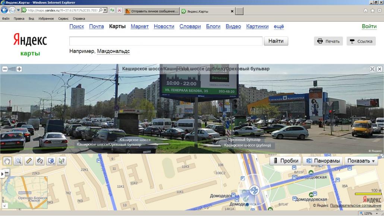Click the panorama zoom slider handle
The height and width of the screenshot is (216, 384).
pos(14,69)
